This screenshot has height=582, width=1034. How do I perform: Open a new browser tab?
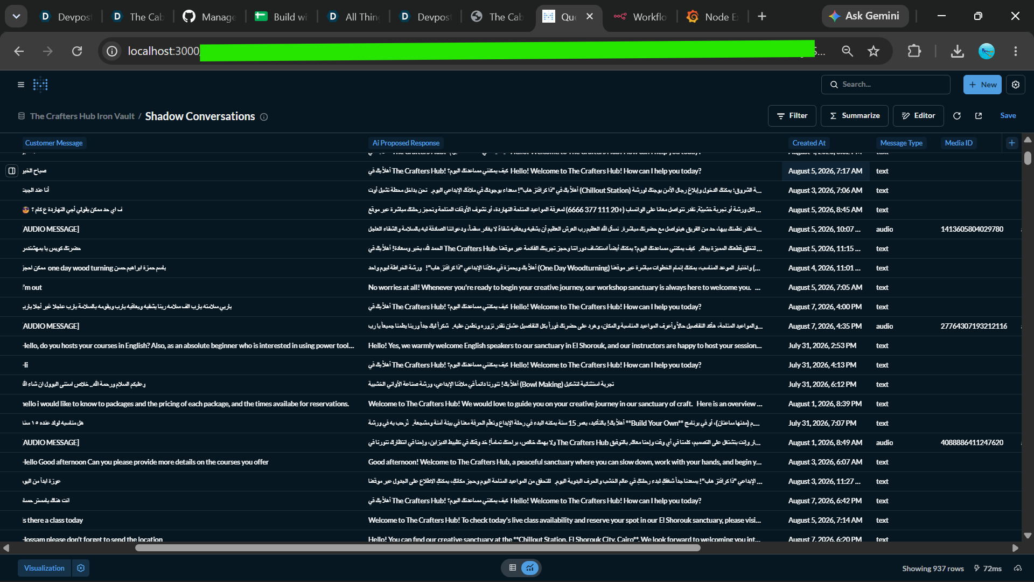(762, 17)
